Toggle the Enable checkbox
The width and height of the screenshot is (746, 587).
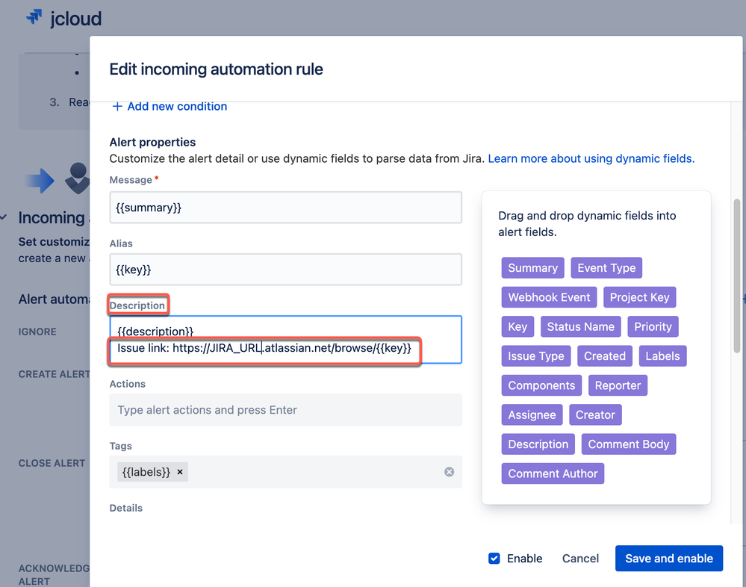coord(494,559)
